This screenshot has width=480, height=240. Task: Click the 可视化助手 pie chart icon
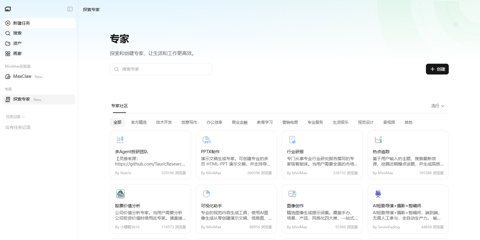click(x=206, y=194)
